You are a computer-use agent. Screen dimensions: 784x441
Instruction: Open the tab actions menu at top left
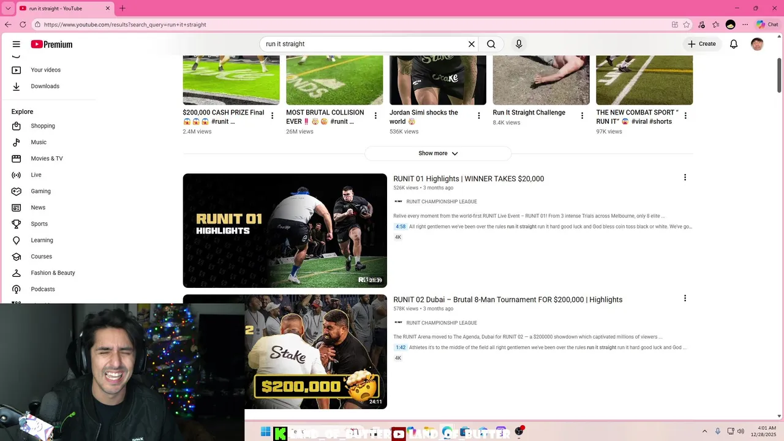[x=8, y=9]
